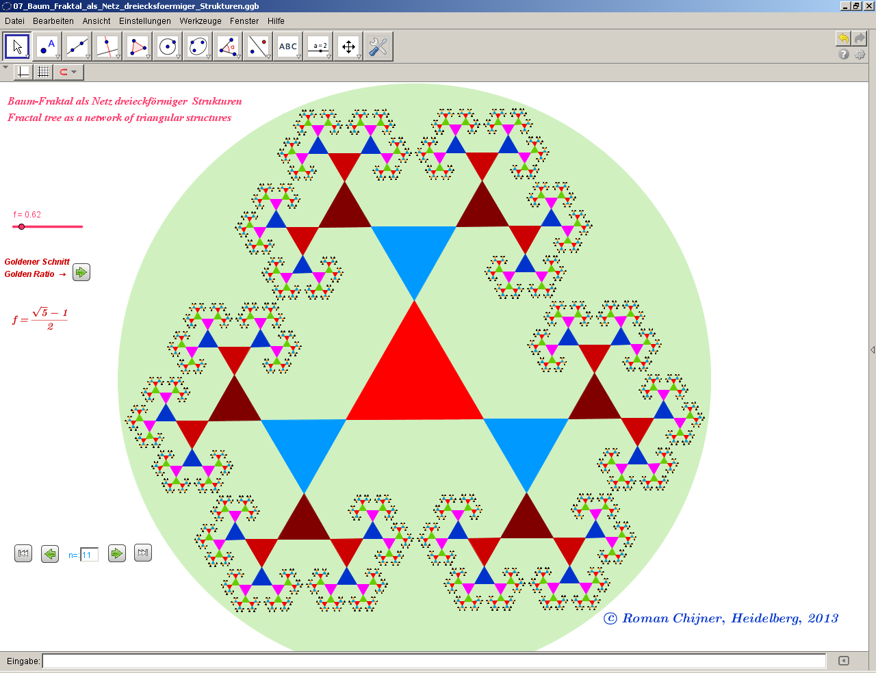
Task: Open the wrench and screwdriver tools icon
Action: (x=378, y=47)
